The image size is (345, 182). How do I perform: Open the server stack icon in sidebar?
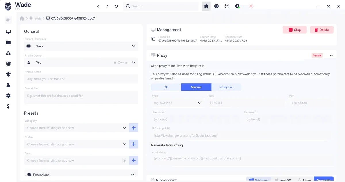pyautogui.click(x=8, y=64)
